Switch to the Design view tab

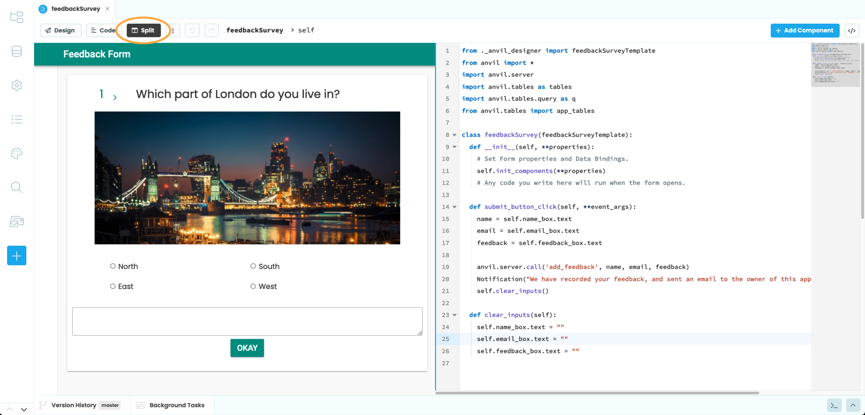coord(60,30)
